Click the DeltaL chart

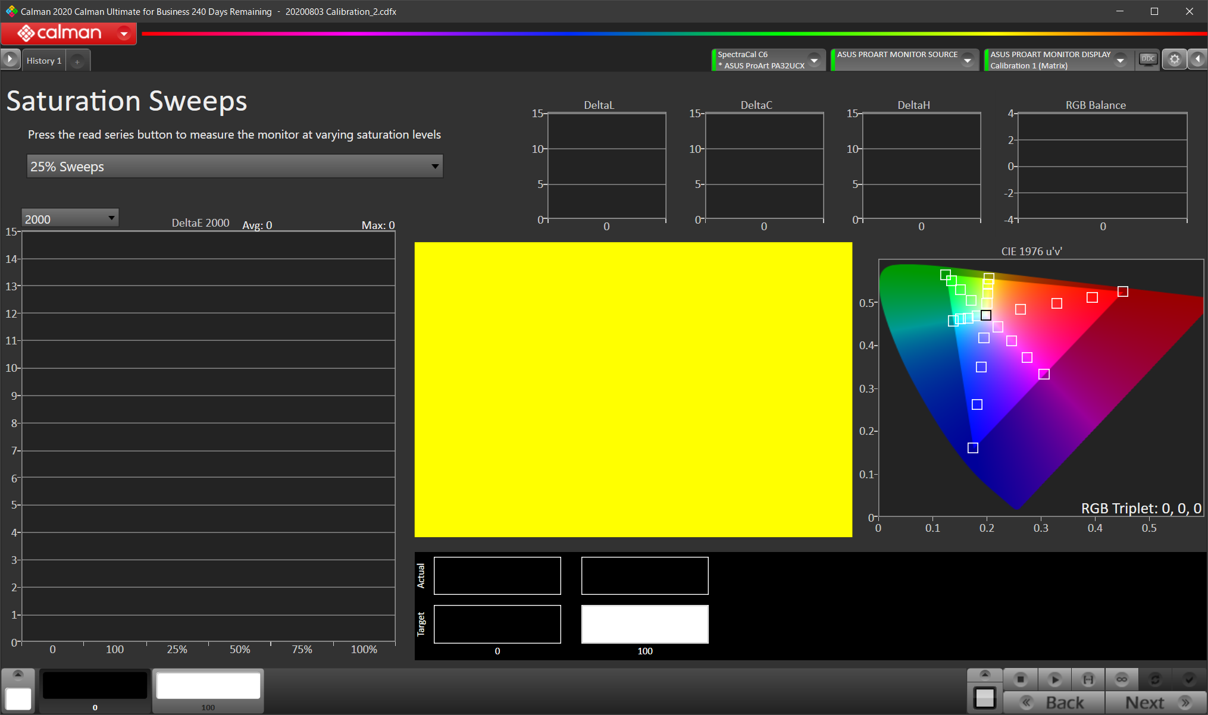tap(606, 167)
